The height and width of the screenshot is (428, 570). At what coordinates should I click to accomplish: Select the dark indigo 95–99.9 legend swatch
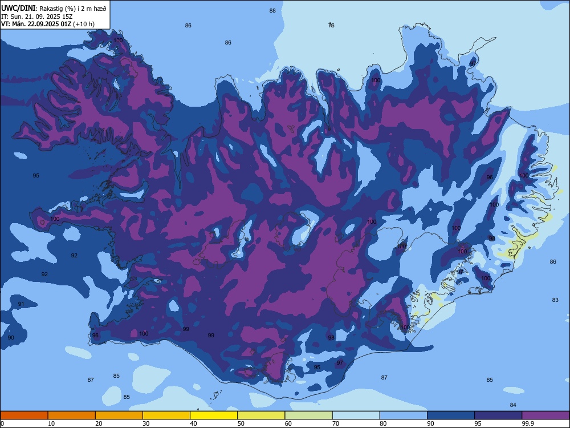pos(498,415)
